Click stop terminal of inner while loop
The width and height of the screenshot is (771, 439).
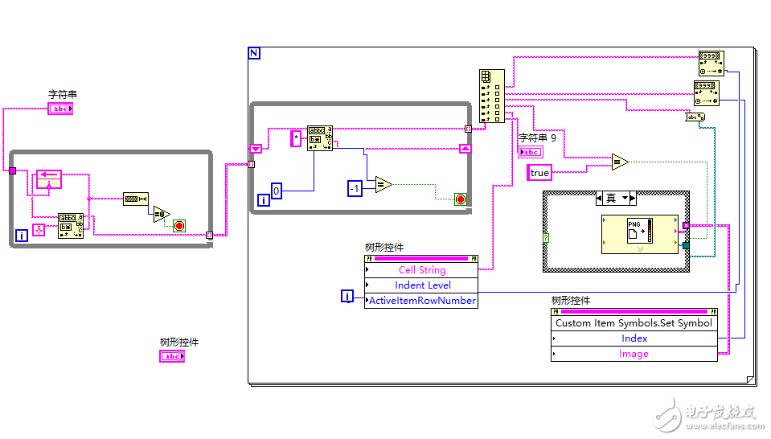pos(460,199)
